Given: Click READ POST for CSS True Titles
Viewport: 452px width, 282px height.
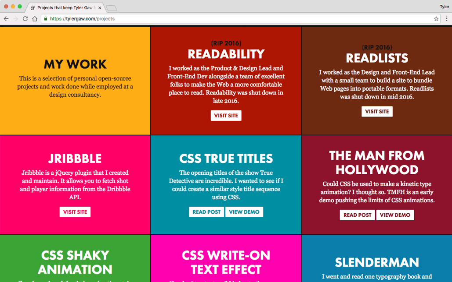Looking at the screenshot, I should point(206,211).
